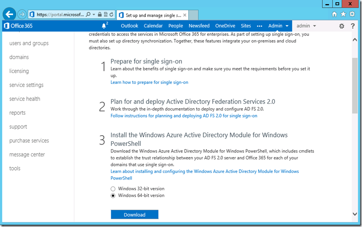Toggle the compatibility view icon

[x=106, y=14]
